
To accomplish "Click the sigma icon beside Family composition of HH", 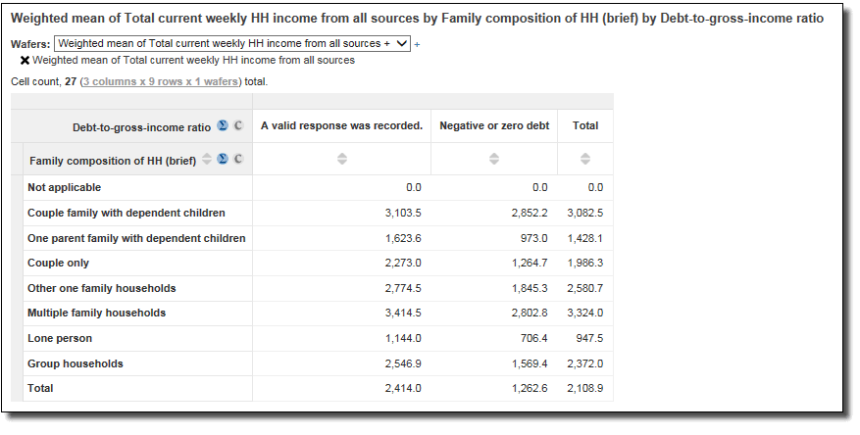I will 223,160.
